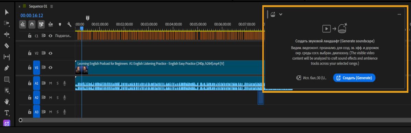Toggle sync lock on A3 track

pos(44,112)
